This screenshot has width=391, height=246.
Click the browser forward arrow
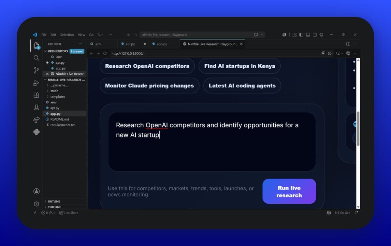[98, 53]
